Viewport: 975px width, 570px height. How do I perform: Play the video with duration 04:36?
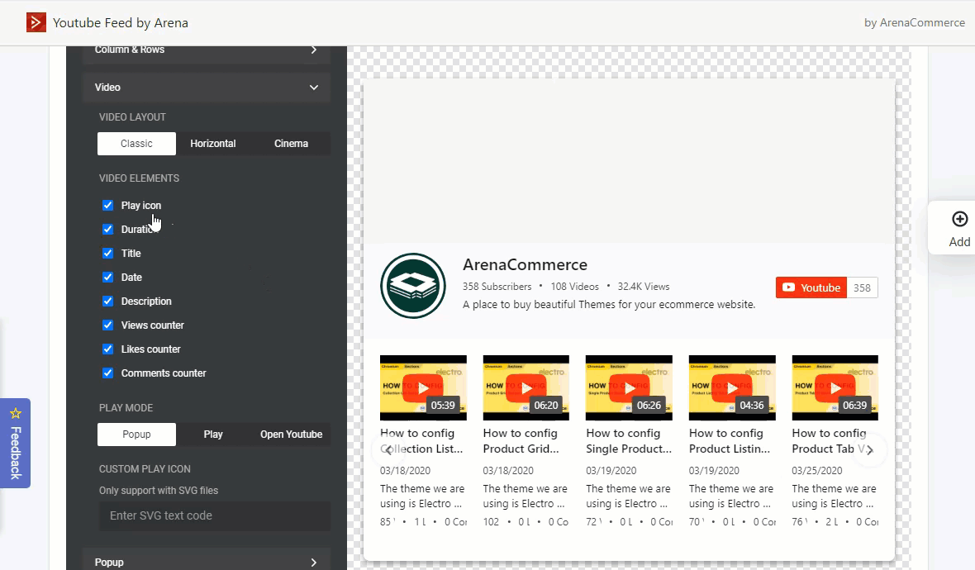[732, 388]
